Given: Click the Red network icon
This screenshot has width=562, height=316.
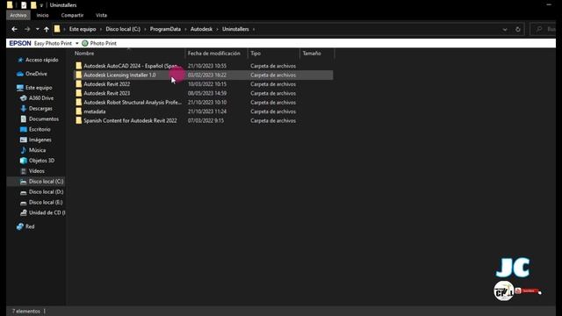Looking at the screenshot, I should 20,226.
